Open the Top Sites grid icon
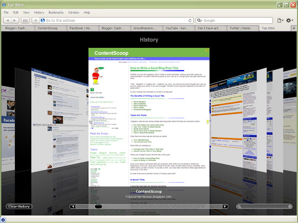This screenshot has width=298, height=223. click(x=25, y=20)
